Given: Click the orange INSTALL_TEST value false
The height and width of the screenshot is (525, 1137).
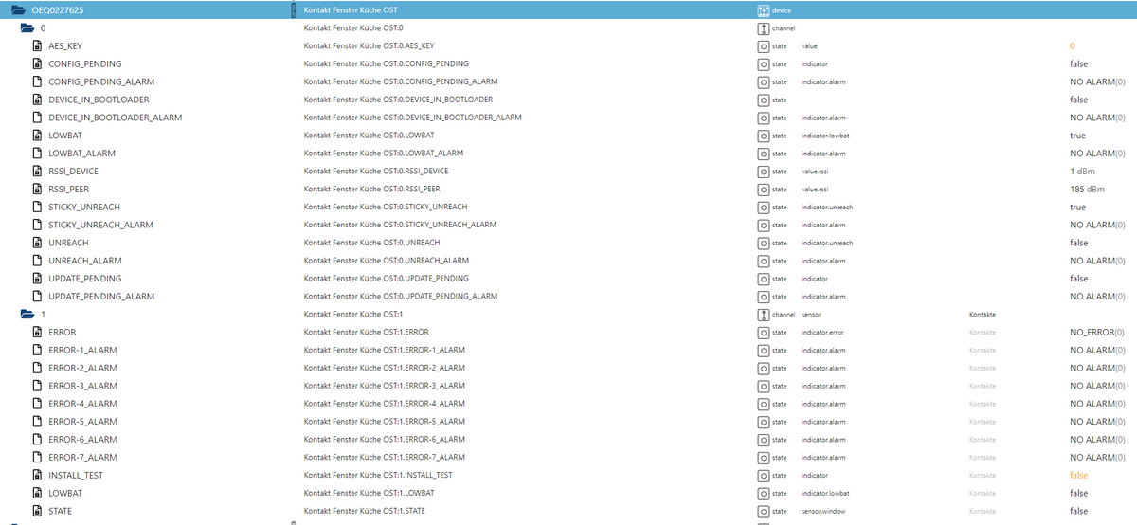Looking at the screenshot, I should click(x=1078, y=476).
